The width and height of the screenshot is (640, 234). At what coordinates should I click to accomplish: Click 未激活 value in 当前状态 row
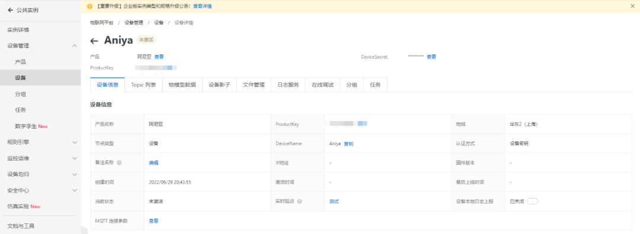tap(156, 201)
